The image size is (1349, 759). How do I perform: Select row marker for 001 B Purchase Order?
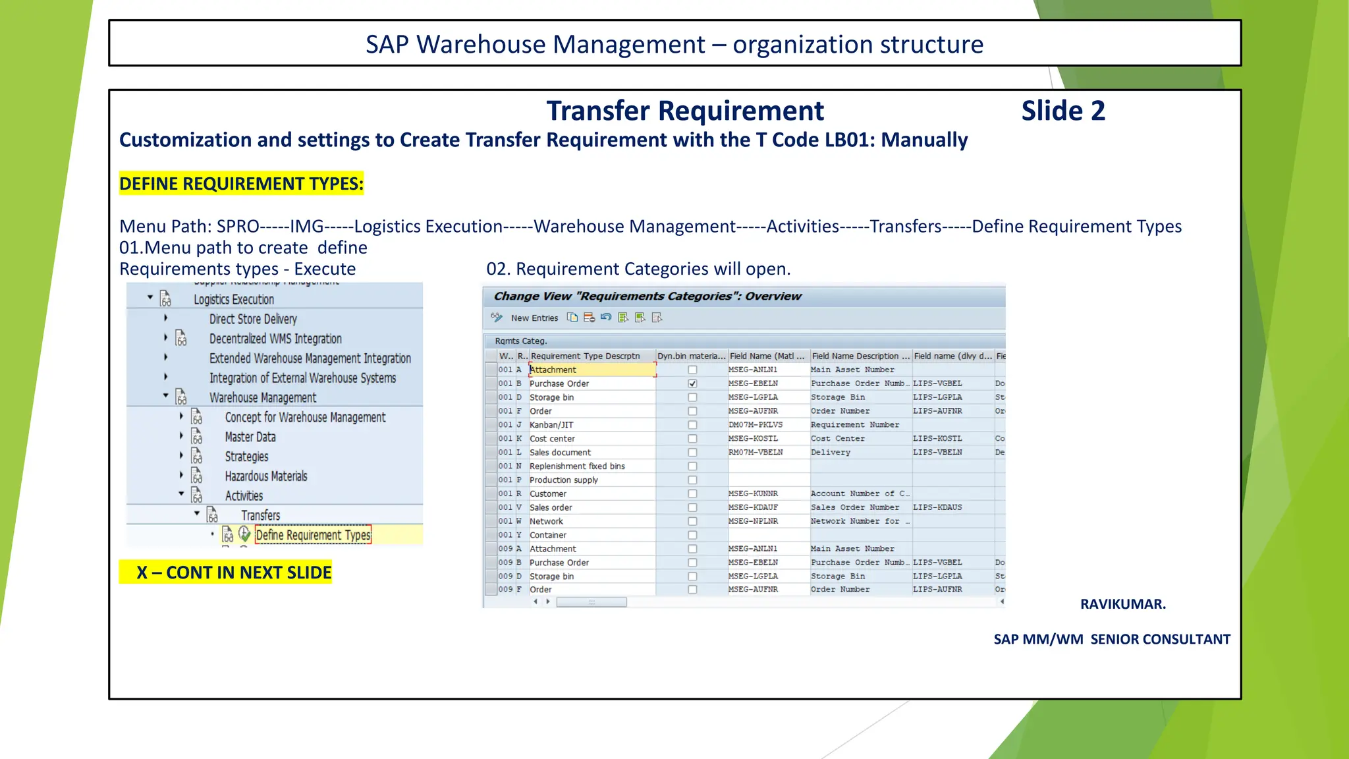click(490, 383)
